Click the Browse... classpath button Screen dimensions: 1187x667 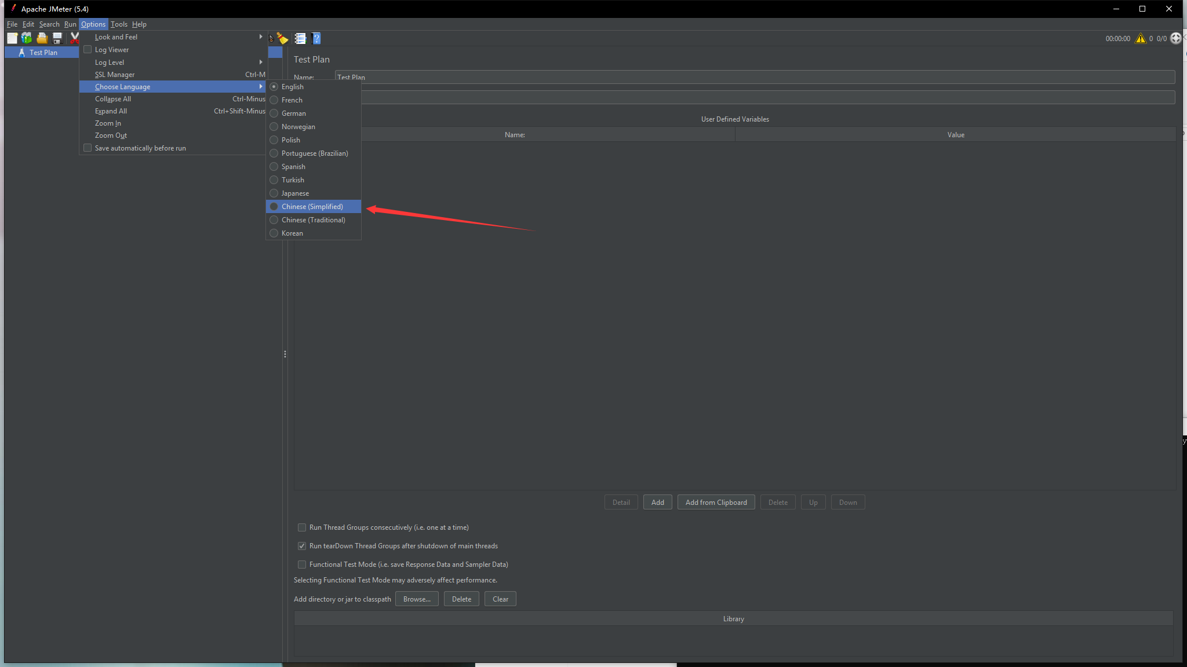[x=417, y=599]
